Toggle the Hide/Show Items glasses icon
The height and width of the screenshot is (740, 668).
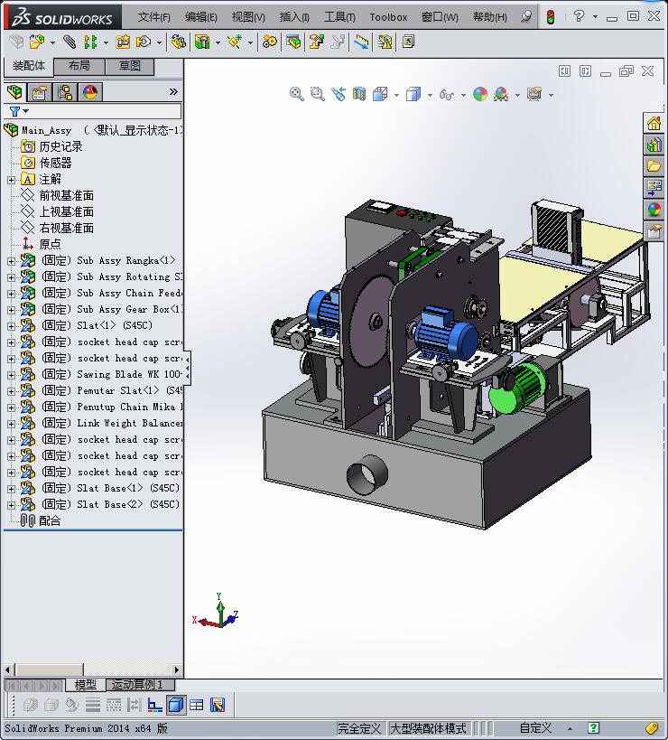(446, 94)
